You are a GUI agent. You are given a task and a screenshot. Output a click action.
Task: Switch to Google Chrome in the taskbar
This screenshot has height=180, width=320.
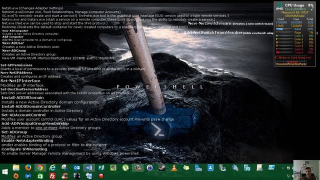click(x=40, y=168)
